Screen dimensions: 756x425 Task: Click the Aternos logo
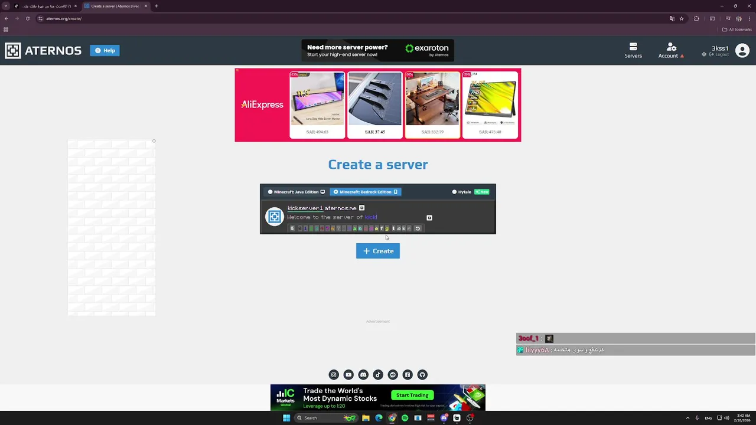(43, 51)
